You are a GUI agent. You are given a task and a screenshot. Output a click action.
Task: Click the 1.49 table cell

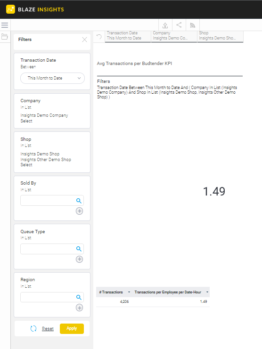[204, 301]
